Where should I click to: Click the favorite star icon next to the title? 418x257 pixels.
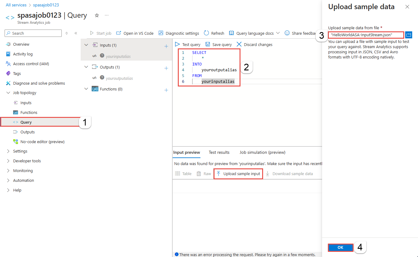[x=97, y=15]
